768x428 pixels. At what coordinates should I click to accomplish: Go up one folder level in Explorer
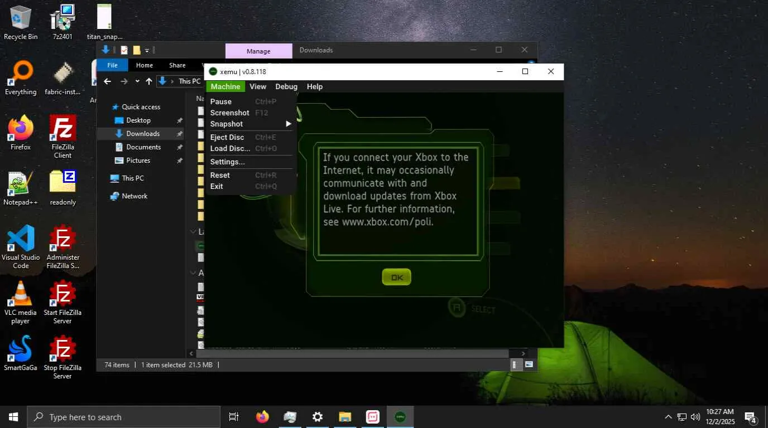pyautogui.click(x=149, y=81)
